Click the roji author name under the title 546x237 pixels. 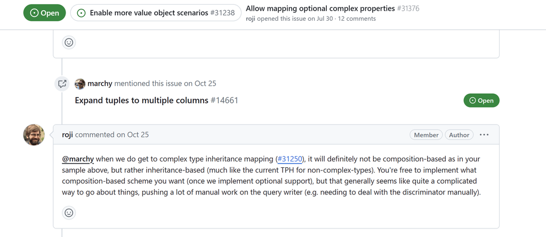click(x=251, y=19)
